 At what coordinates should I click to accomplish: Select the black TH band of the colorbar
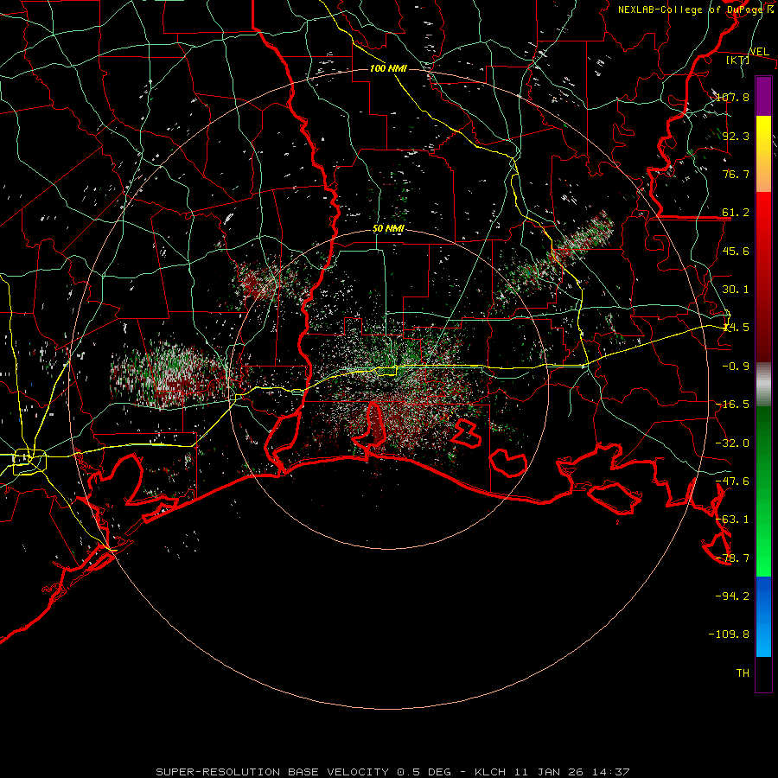click(x=763, y=674)
